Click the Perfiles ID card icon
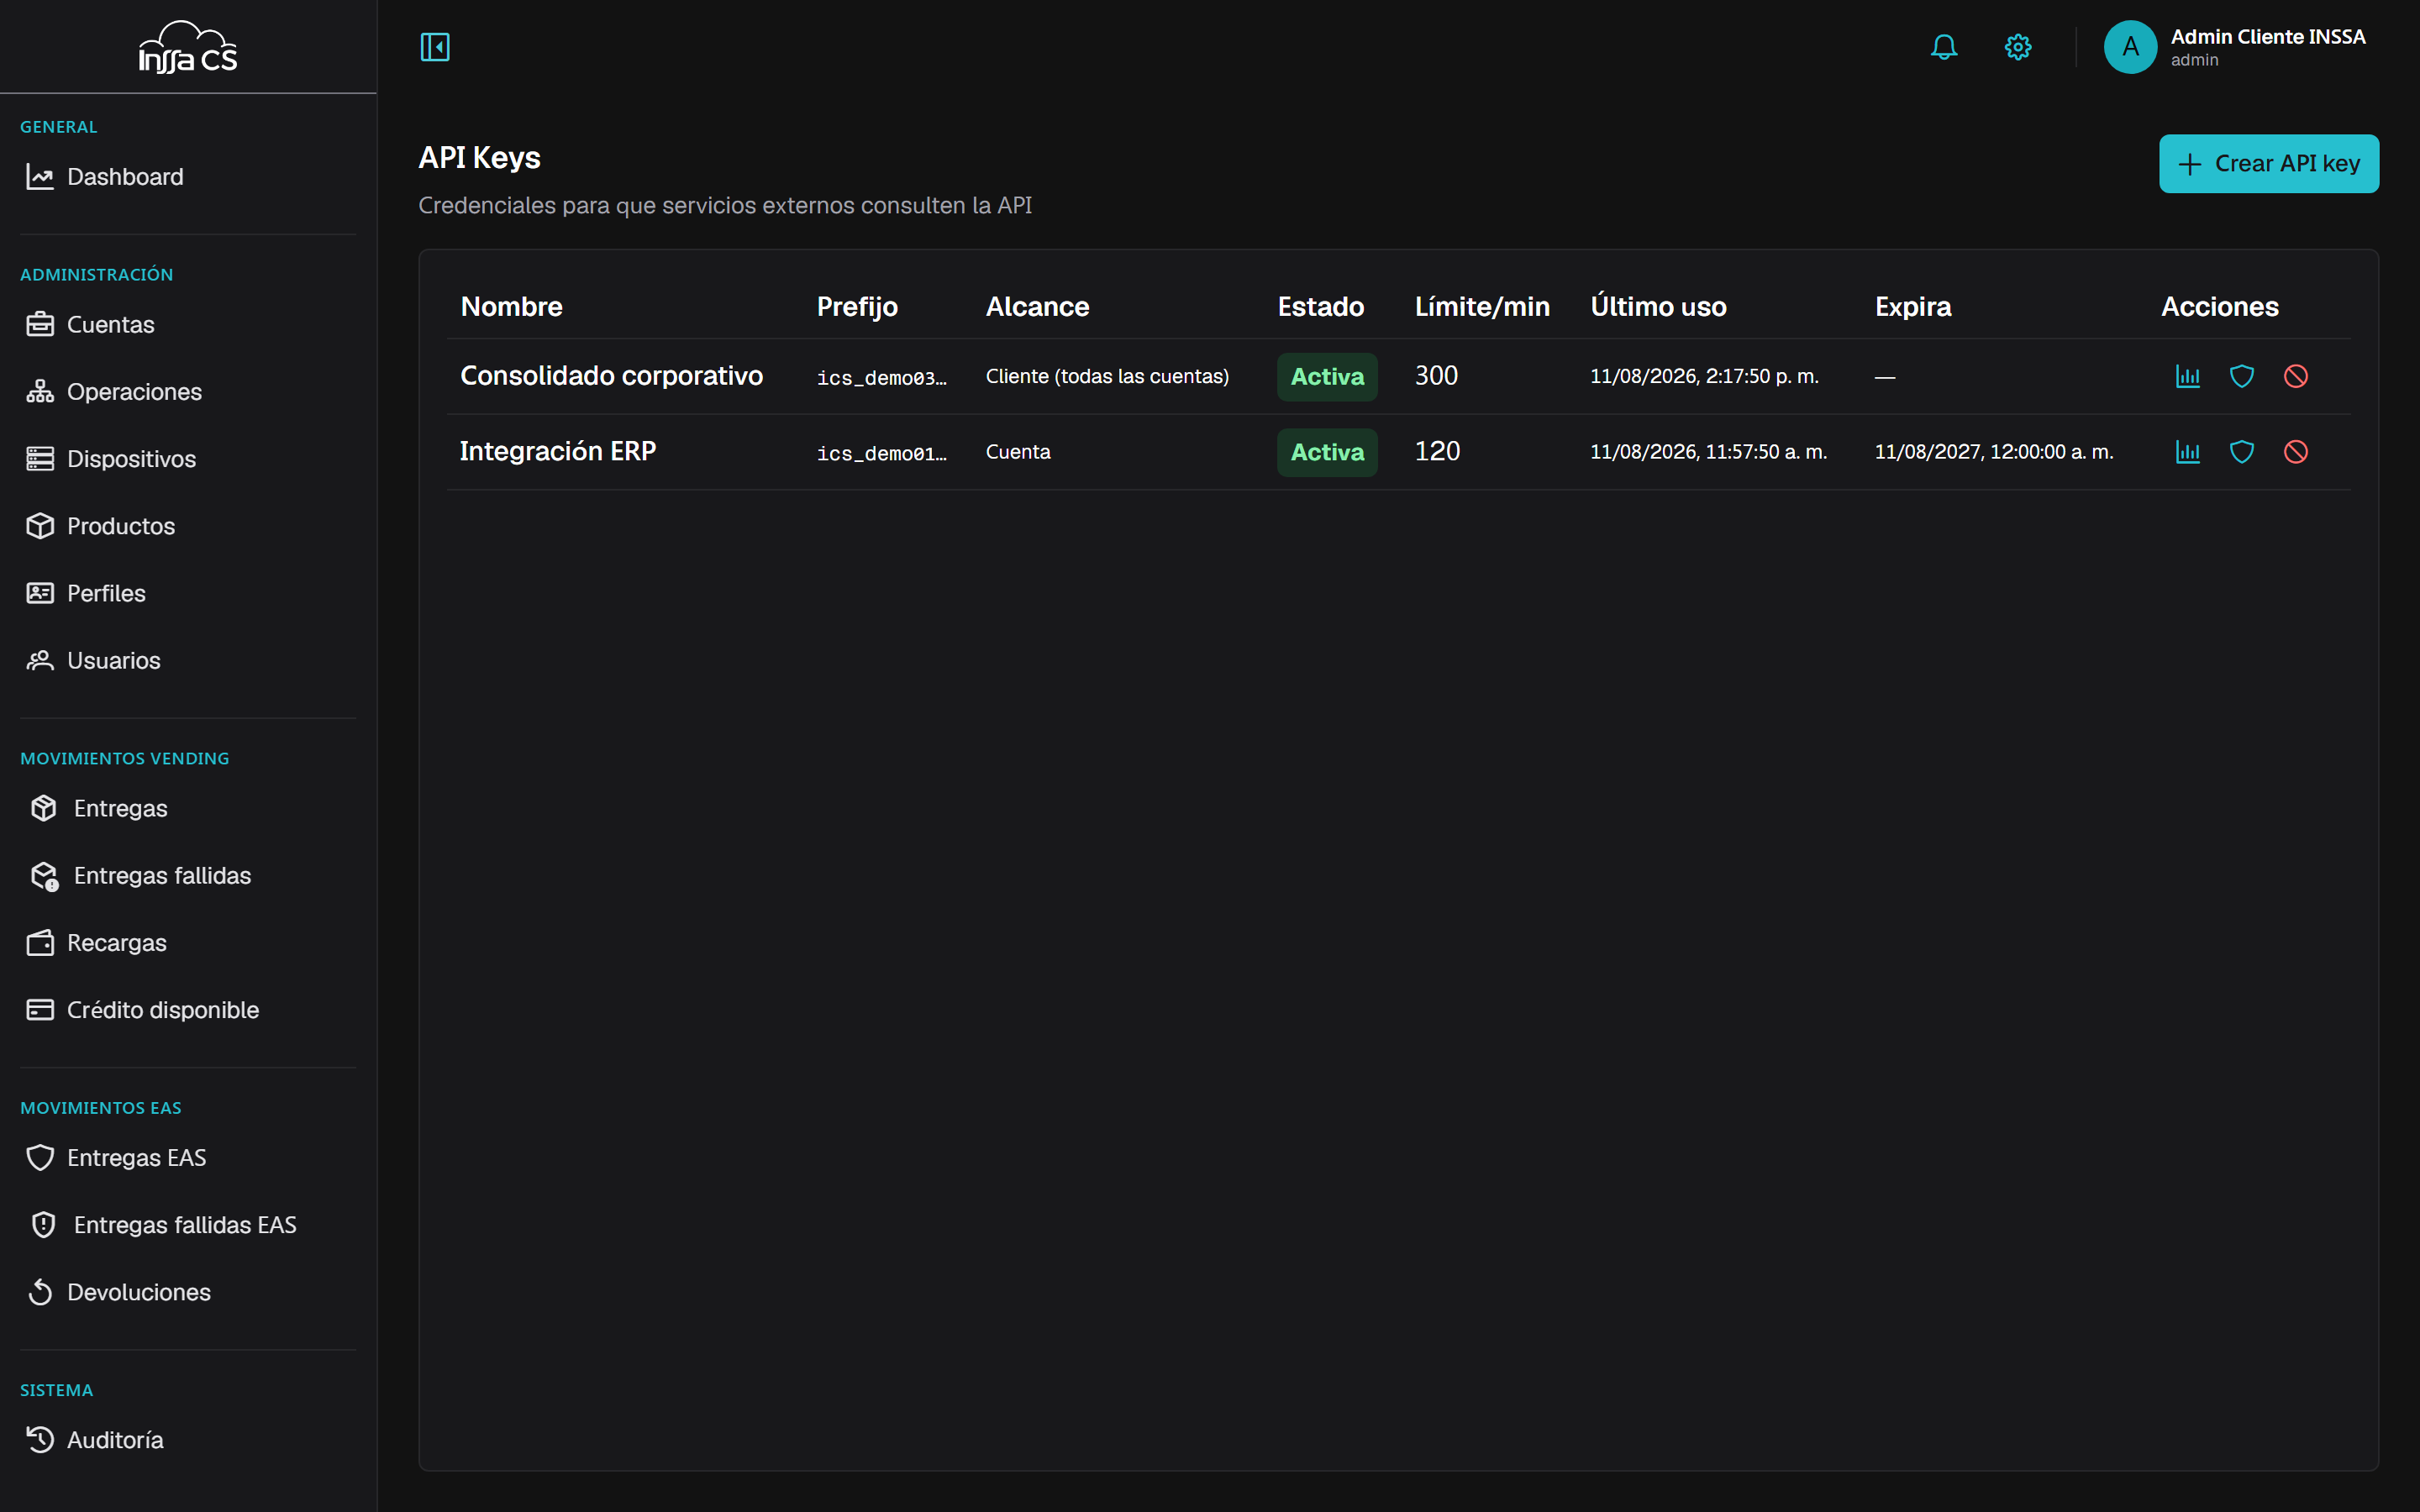The image size is (2420, 1512). (x=40, y=593)
